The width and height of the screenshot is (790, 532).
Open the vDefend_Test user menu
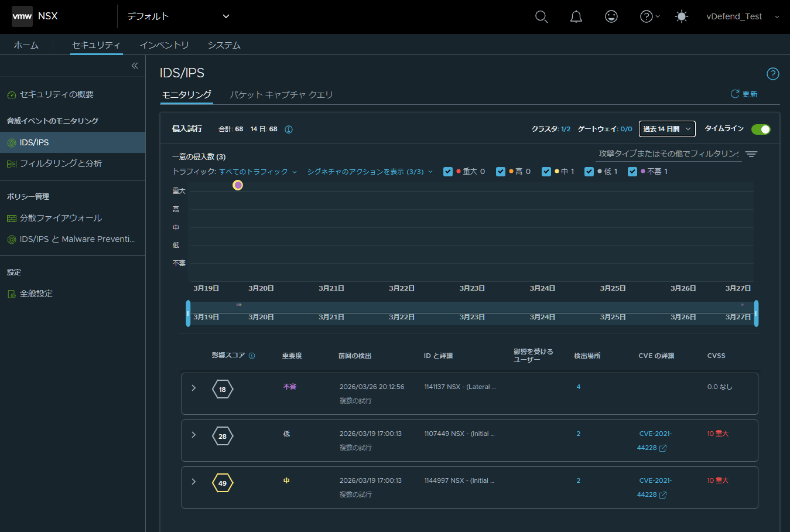coord(743,16)
